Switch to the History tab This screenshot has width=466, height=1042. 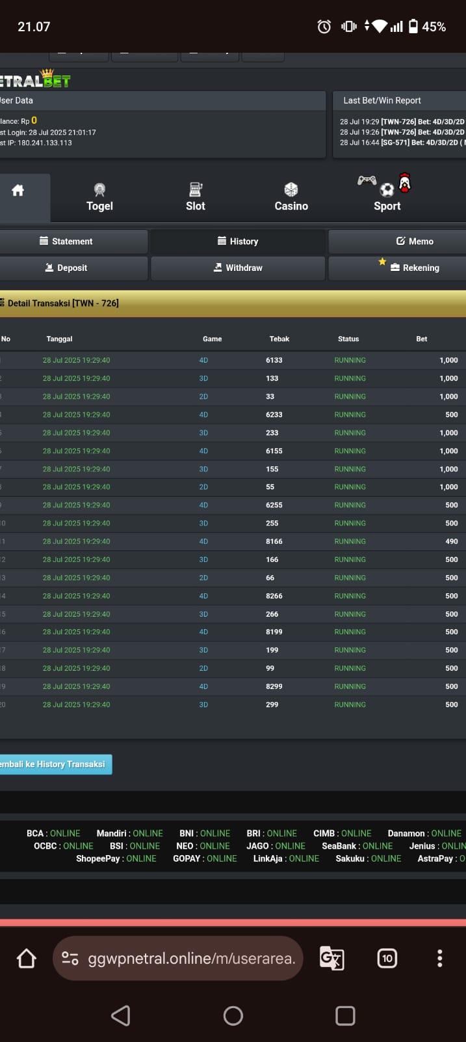coord(238,242)
